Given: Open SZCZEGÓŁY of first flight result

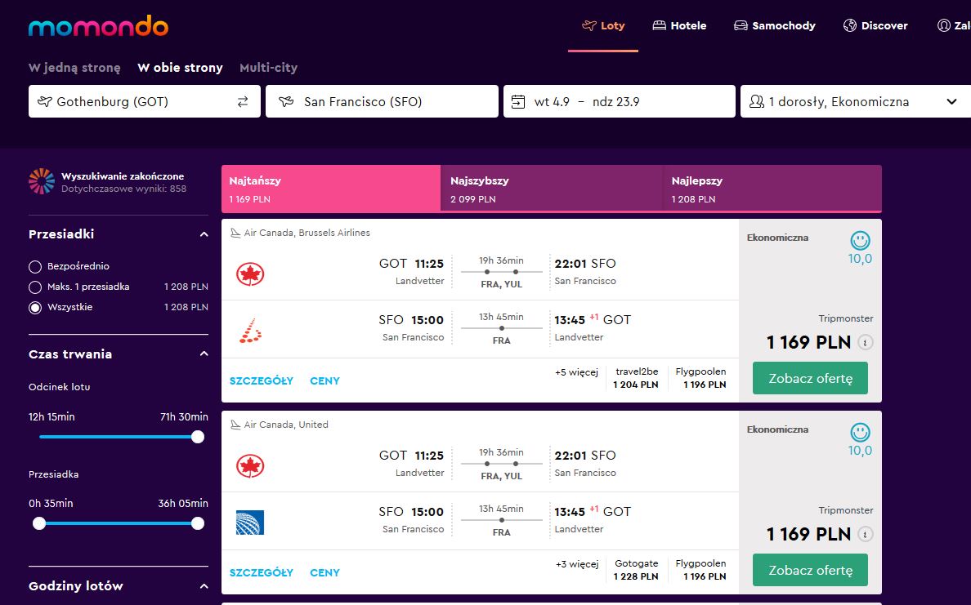Looking at the screenshot, I should [x=262, y=381].
